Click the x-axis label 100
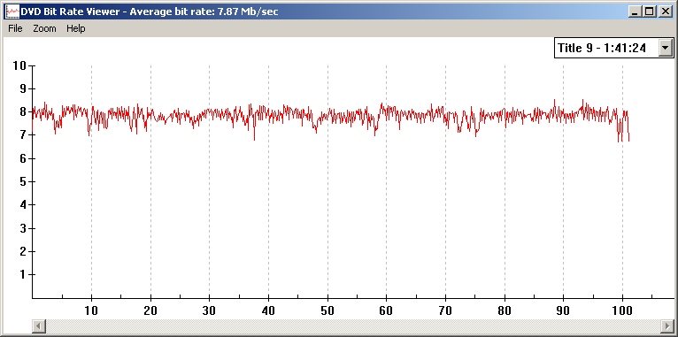The image size is (678, 337). pyautogui.click(x=622, y=310)
